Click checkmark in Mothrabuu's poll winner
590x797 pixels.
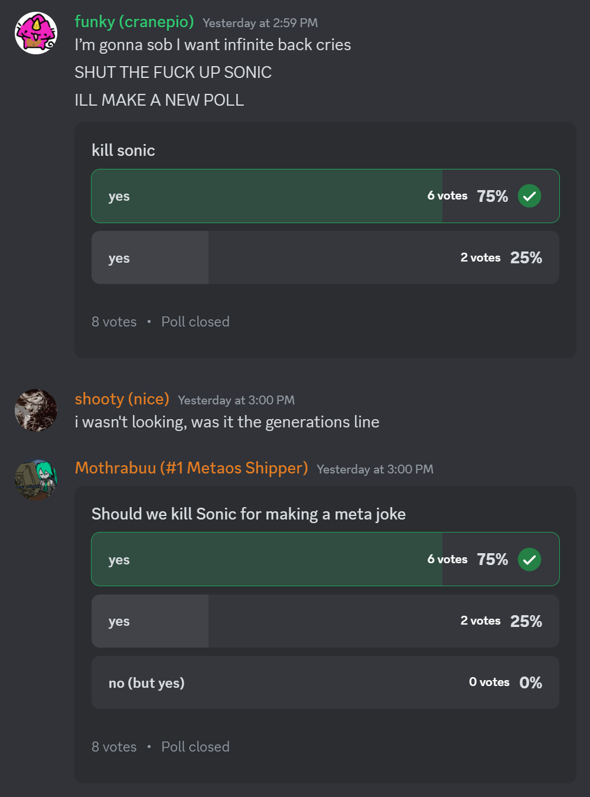tap(529, 559)
